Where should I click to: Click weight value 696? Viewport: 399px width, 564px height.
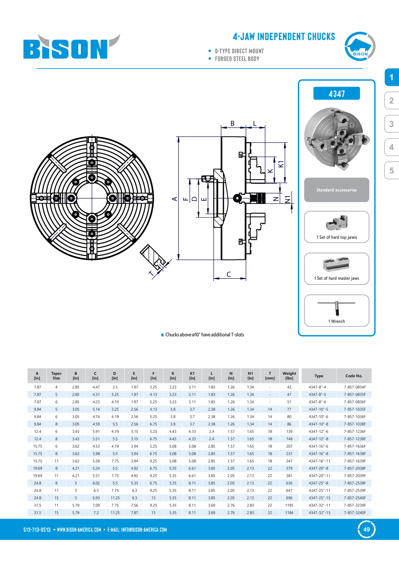point(289,498)
